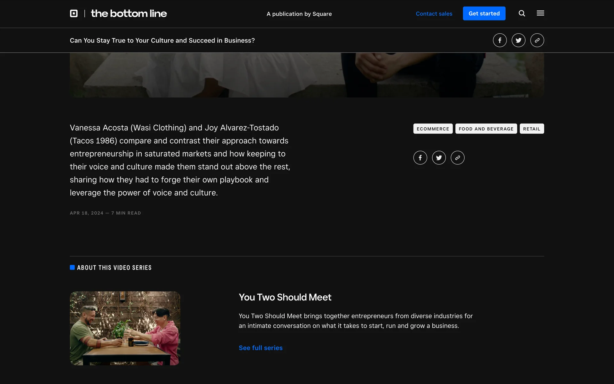
Task: Copy article link icon below tags
Action: [x=458, y=158]
